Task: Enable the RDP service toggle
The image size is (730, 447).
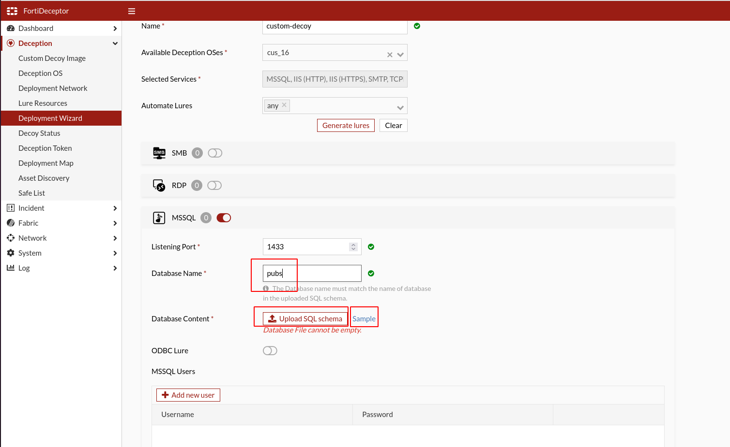Action: [x=214, y=185]
